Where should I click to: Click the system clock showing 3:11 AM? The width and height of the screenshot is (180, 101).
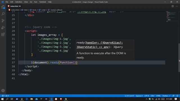169,99
